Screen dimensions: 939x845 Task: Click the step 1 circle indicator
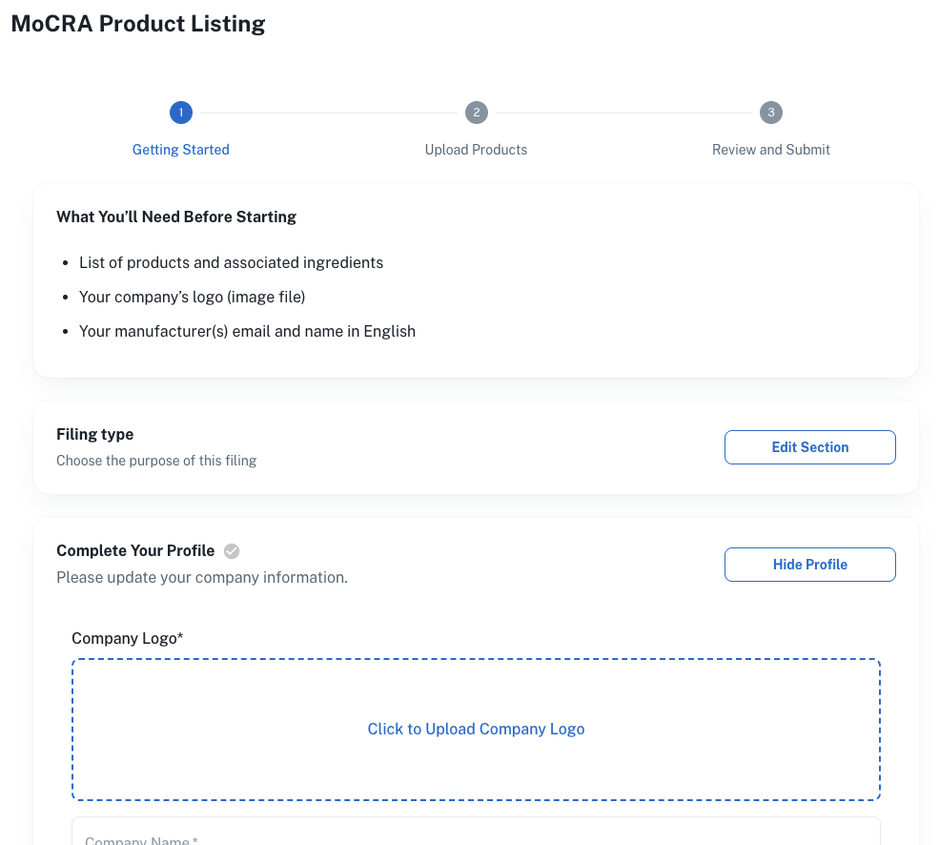point(180,113)
